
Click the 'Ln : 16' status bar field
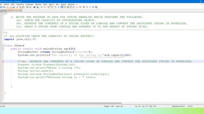[138, 106]
